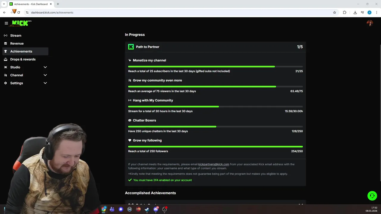381x214 pixels.
Task: Reload the page with the refresh icon
Action: (19, 12)
